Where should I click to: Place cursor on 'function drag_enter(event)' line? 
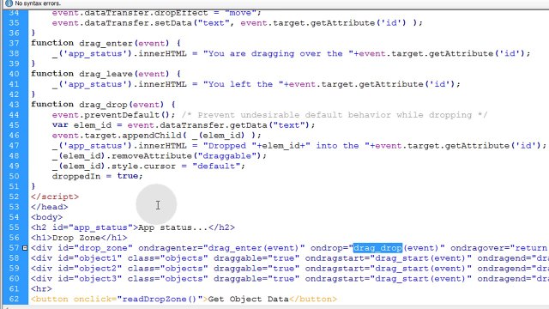(x=106, y=43)
